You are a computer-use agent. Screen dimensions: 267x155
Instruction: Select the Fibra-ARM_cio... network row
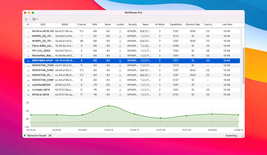132,46
